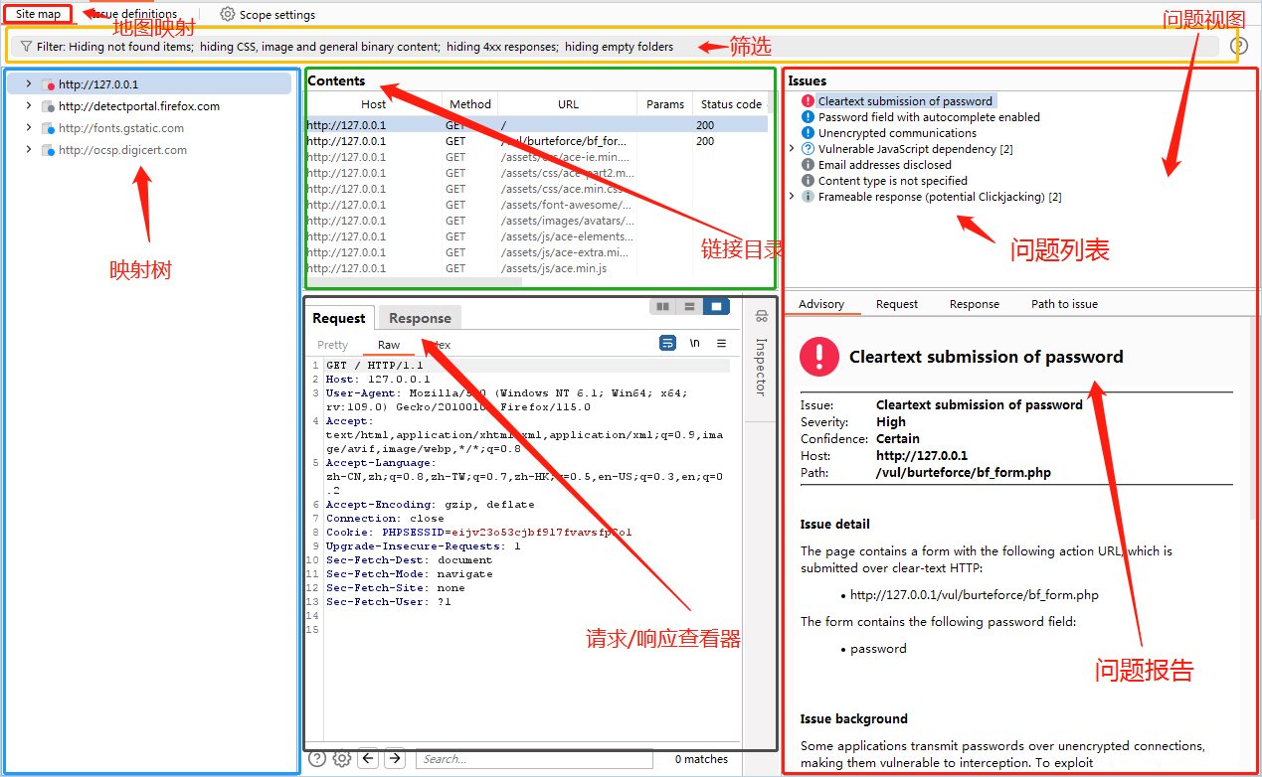Viewport: 1262px width, 777px height.
Task: Click the Inspector panel icon
Action: (x=762, y=317)
